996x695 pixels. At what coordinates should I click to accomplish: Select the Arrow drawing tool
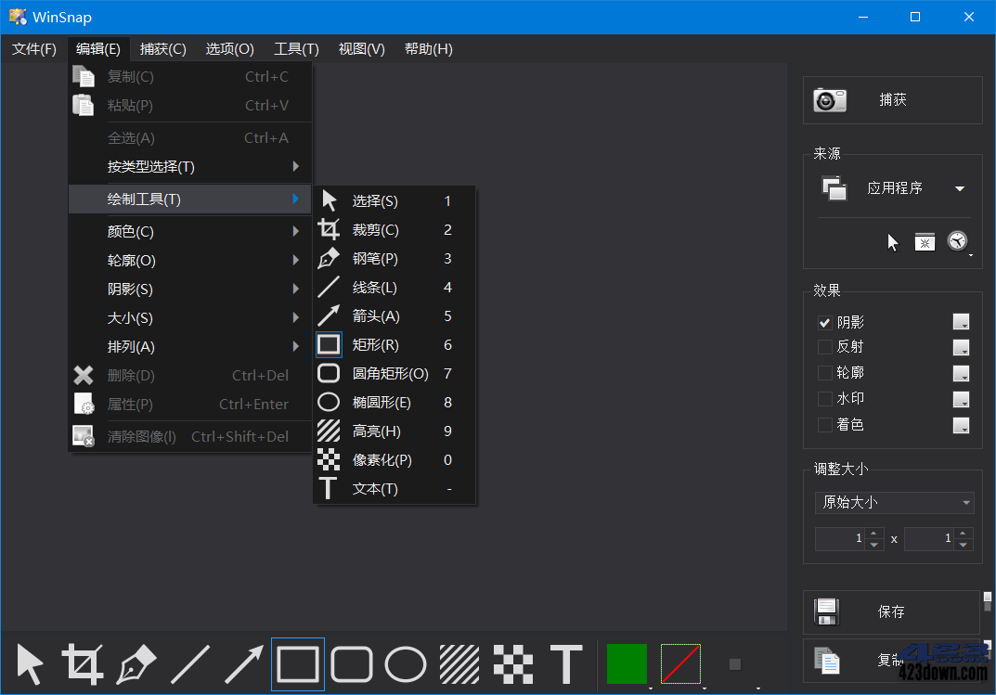[x=243, y=663]
